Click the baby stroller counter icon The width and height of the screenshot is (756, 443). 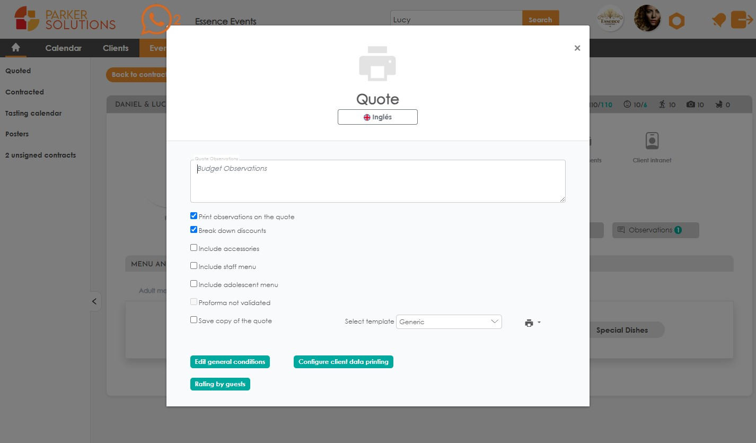(719, 105)
